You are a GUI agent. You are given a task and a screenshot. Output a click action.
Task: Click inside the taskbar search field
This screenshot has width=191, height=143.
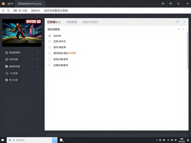[29, 140]
